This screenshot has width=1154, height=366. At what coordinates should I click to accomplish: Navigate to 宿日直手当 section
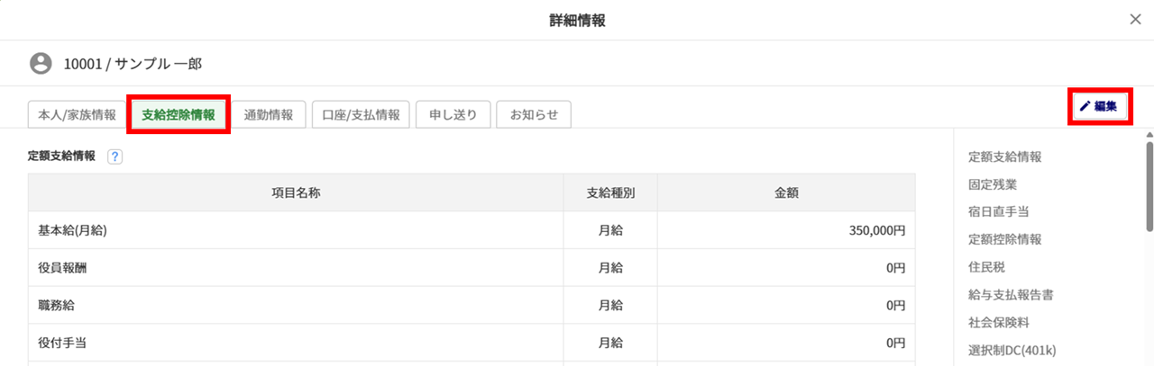[x=998, y=211]
